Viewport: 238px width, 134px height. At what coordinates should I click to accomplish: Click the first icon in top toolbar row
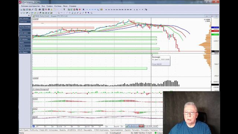coord(22,10)
